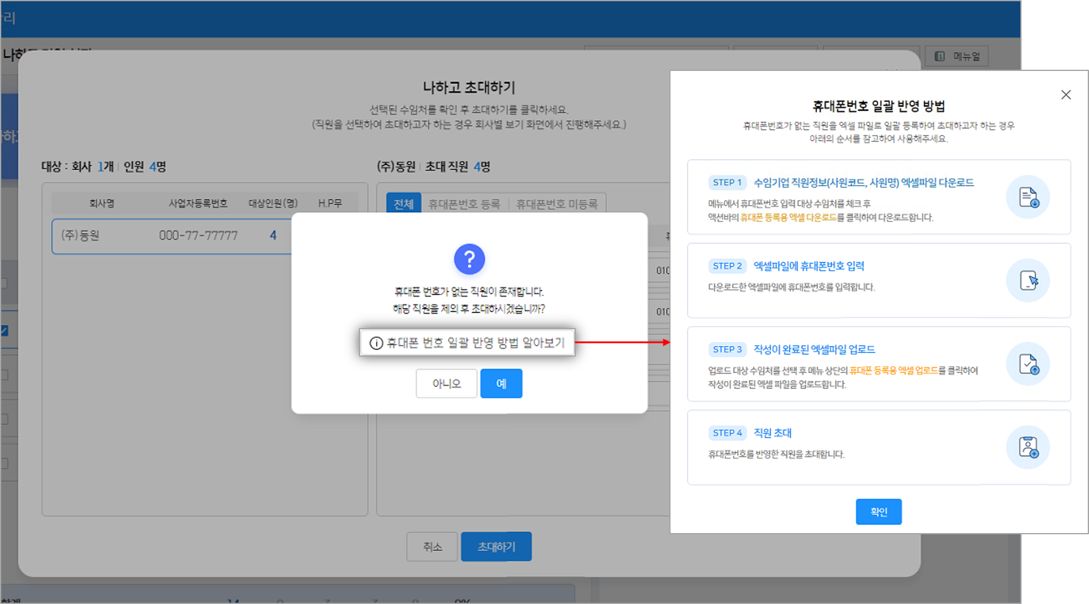Select the 전체 tab
1089x604 pixels.
pos(404,204)
